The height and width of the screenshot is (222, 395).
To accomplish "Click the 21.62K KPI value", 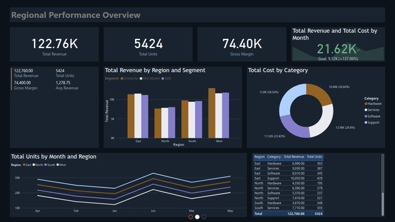I will [x=336, y=49].
